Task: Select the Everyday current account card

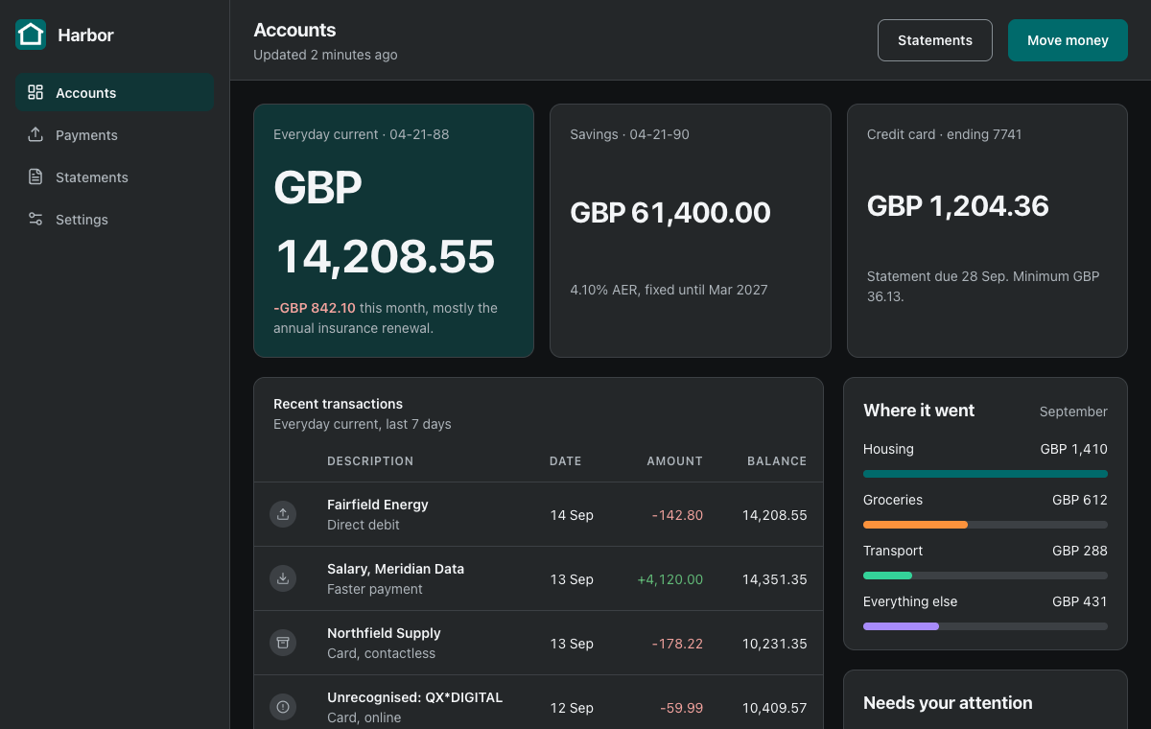Action: click(393, 230)
